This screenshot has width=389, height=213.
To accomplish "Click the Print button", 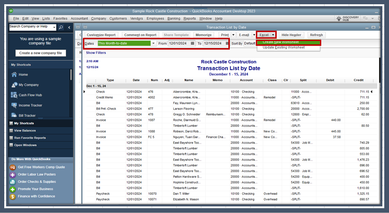I will 225,35.
